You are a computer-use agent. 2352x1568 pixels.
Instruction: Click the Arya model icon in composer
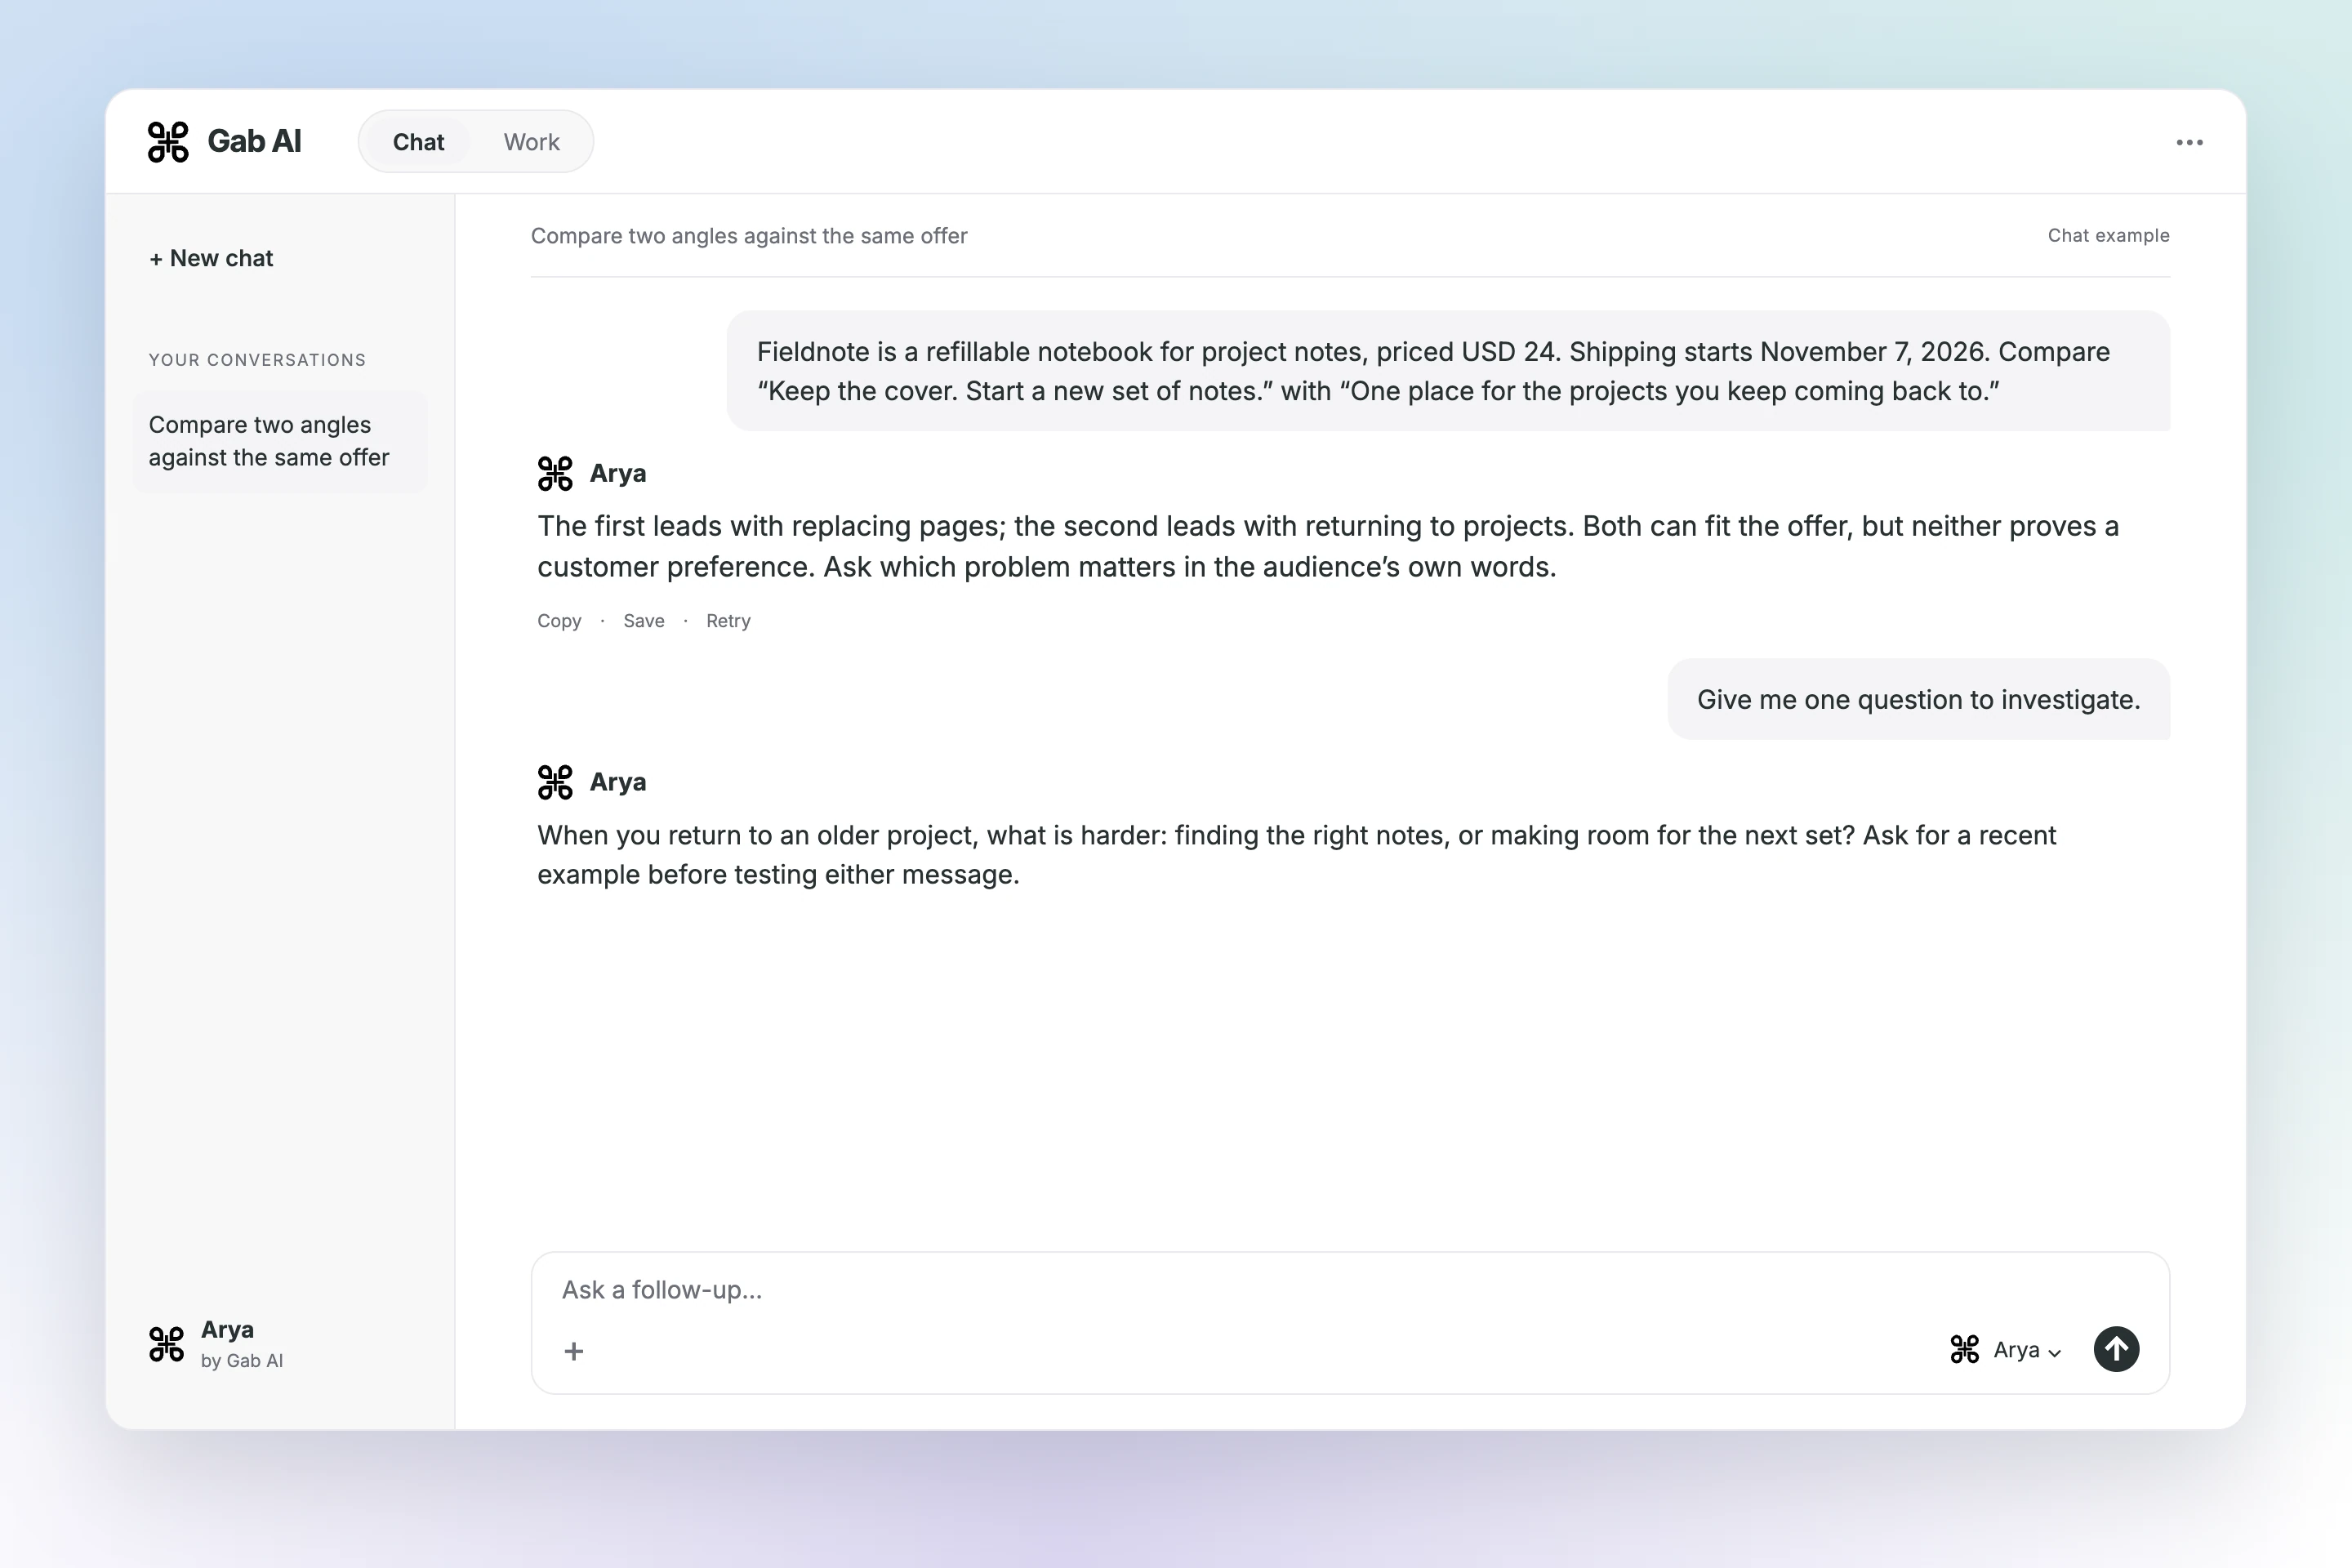click(x=1964, y=1350)
